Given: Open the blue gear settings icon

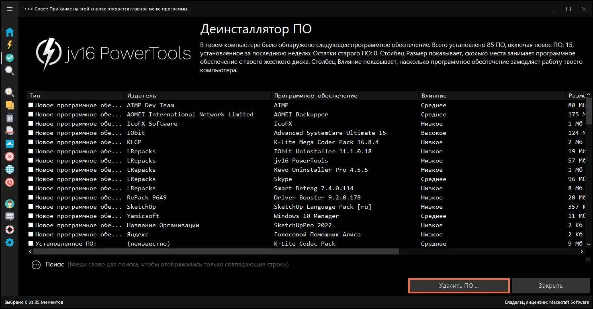Looking at the screenshot, I should (10, 242).
